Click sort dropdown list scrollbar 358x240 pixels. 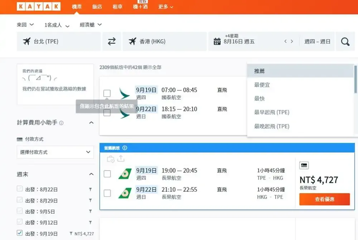click(x=355, y=79)
